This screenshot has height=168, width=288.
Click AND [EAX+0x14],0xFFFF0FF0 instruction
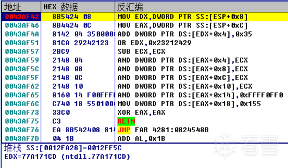(x=200, y=95)
